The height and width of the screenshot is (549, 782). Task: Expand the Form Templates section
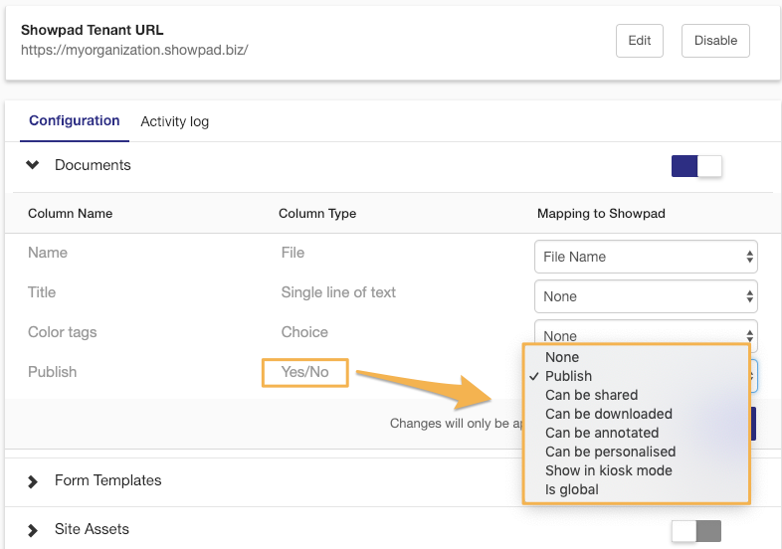[34, 480]
